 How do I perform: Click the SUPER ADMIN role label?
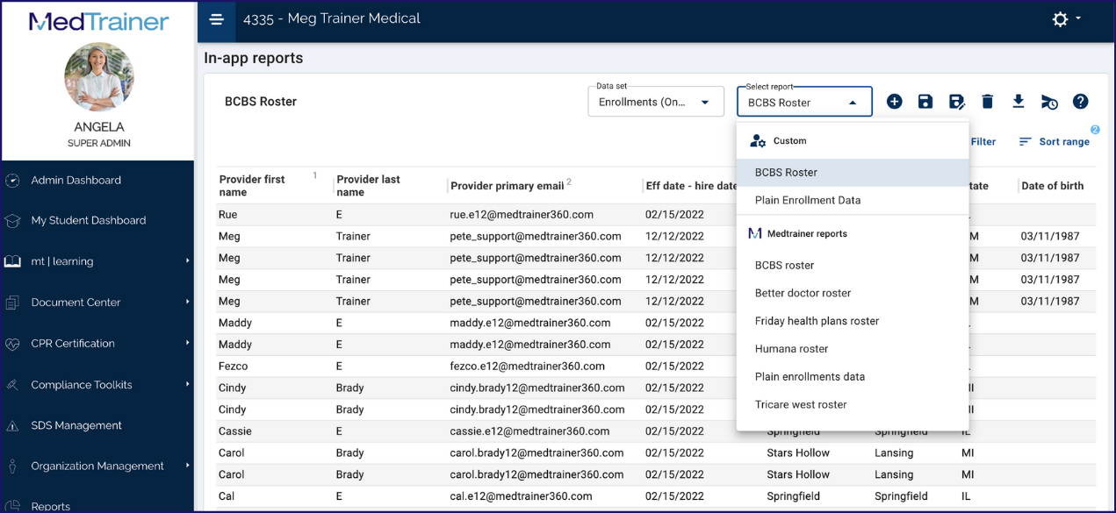point(99,143)
